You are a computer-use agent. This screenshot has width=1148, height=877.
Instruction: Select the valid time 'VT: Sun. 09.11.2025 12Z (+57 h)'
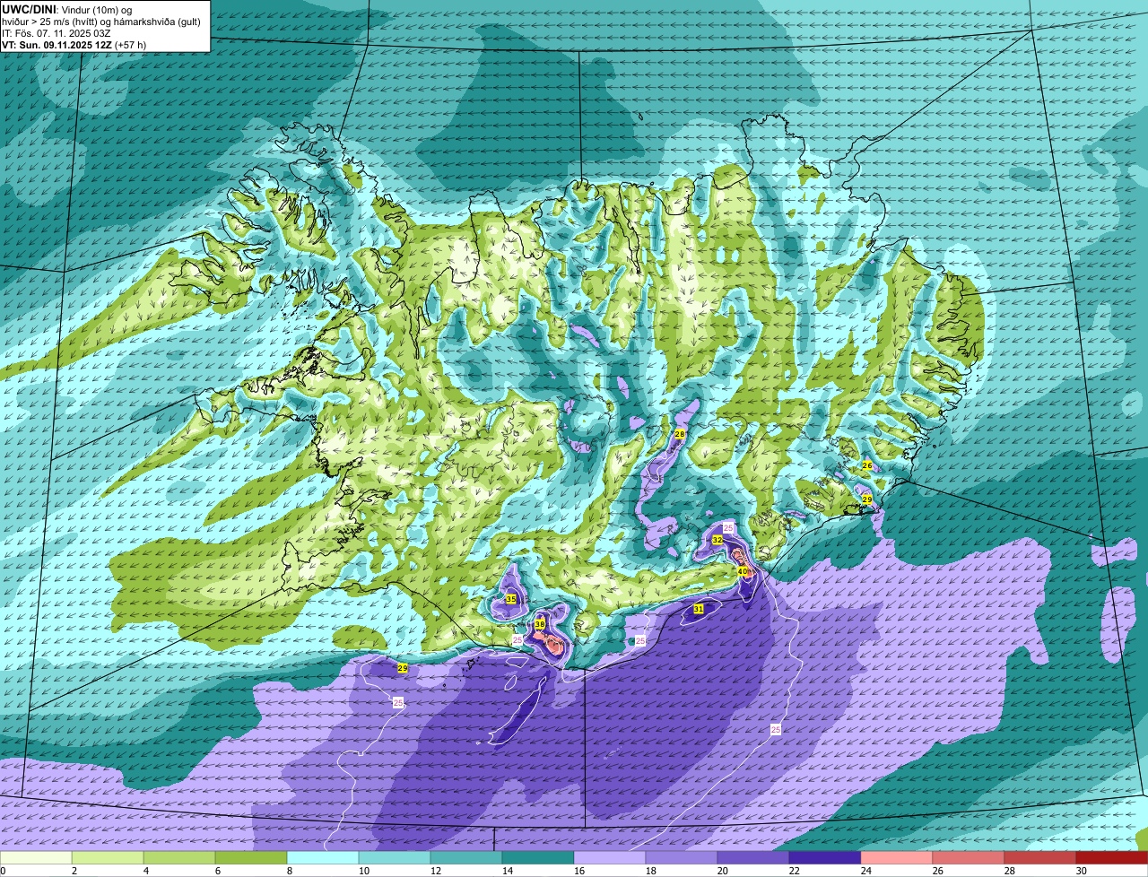point(74,44)
